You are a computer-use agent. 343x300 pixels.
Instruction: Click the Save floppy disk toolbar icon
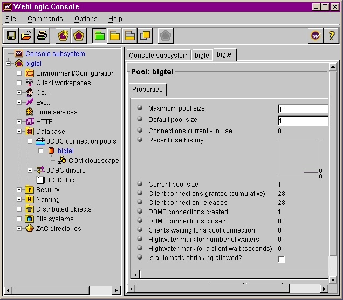(11, 36)
